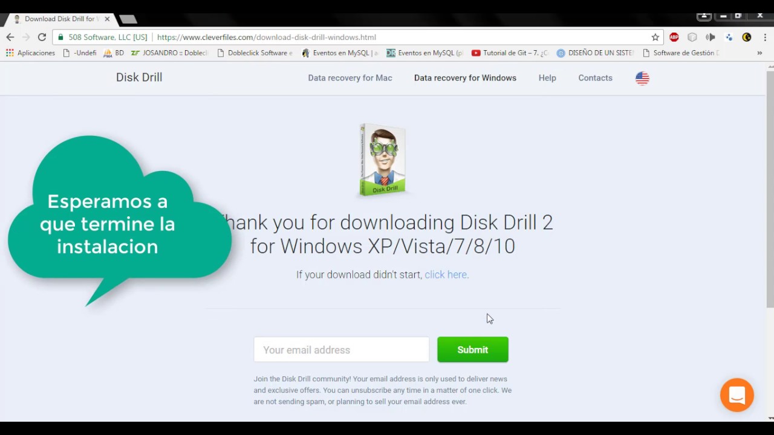Open a new tab with the tab button

click(128, 19)
